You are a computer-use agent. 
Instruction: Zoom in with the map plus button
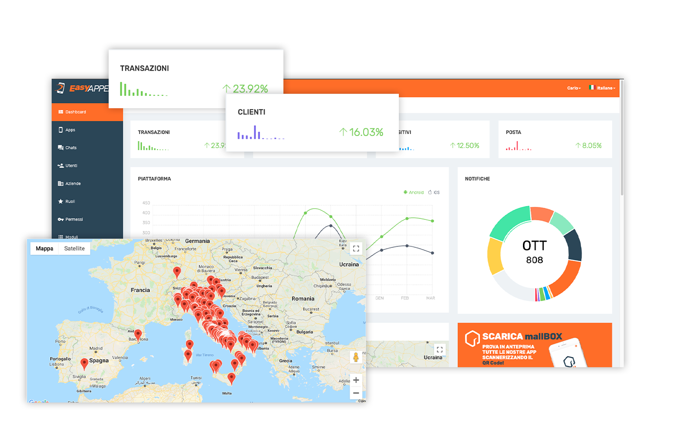click(356, 380)
